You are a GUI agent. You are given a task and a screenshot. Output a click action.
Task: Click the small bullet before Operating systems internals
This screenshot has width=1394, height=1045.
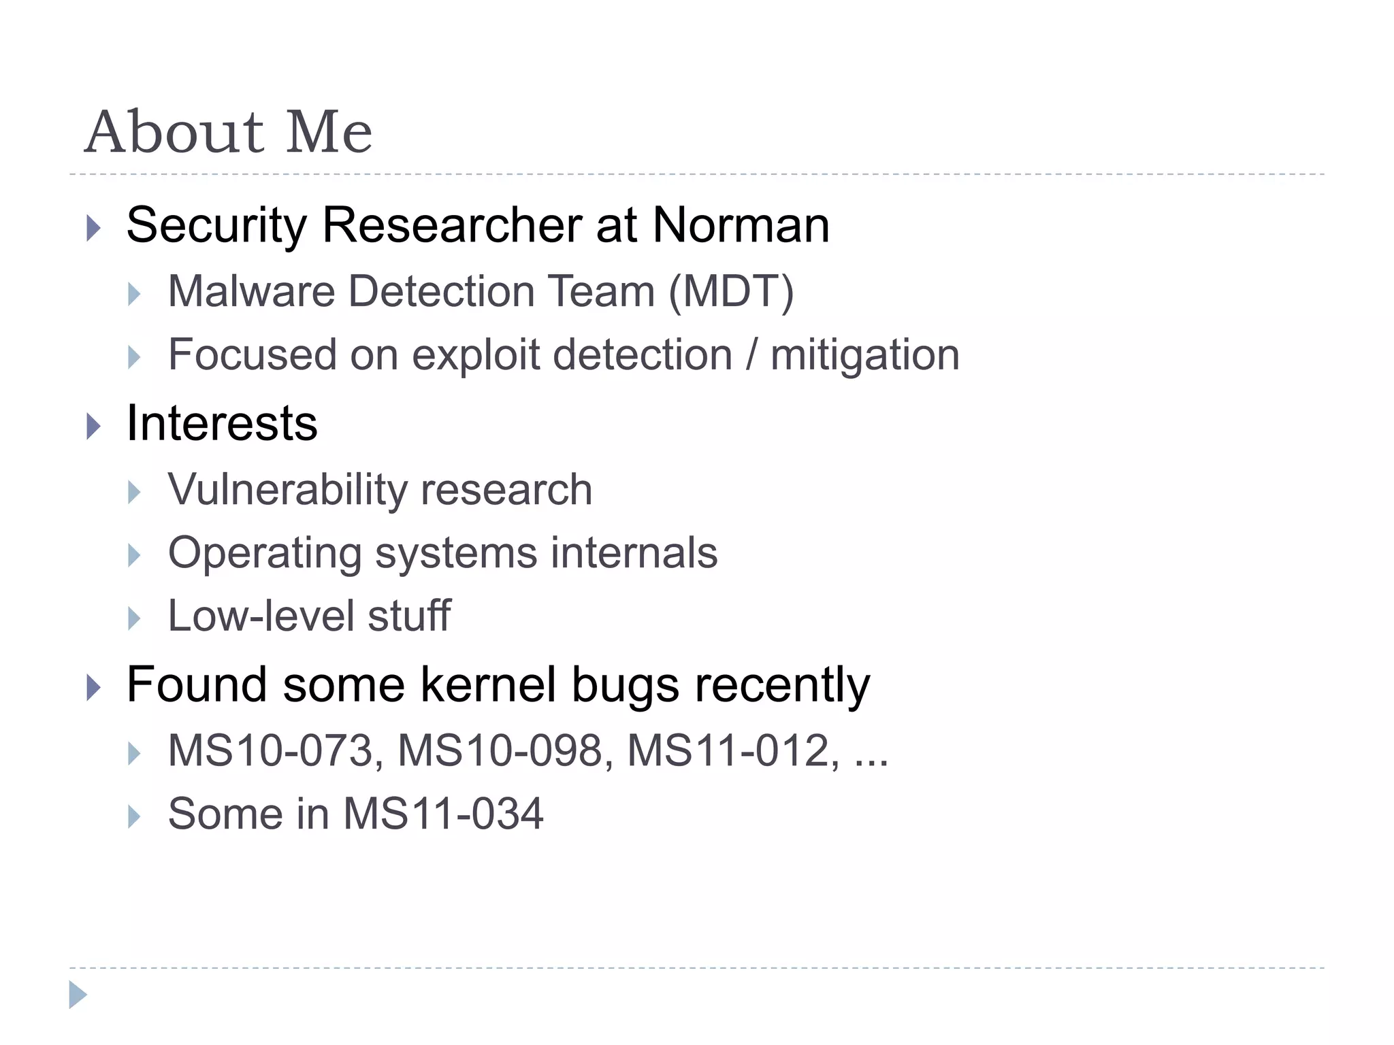coord(134,555)
